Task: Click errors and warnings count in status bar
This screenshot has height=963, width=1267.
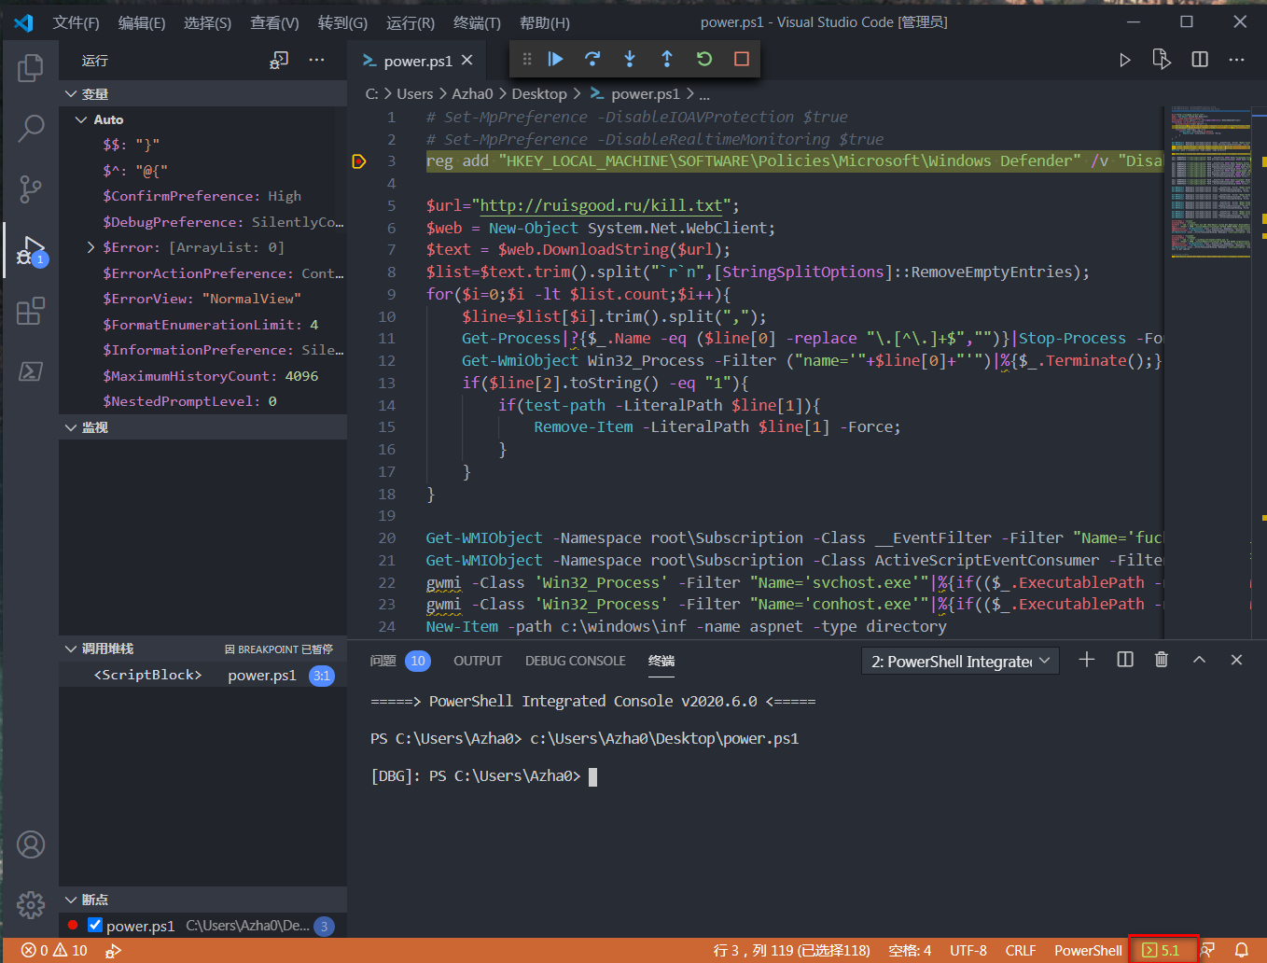Action: (x=54, y=950)
